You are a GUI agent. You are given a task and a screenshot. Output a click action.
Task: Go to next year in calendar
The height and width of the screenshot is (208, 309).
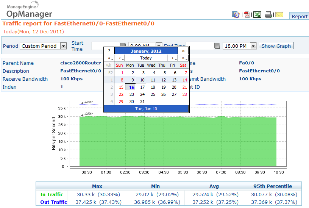pos(183,58)
